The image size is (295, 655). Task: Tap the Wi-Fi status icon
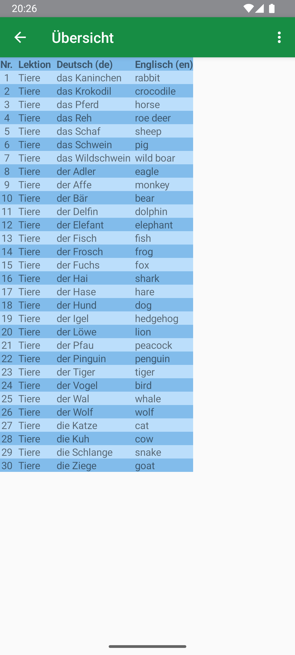pos(248,8)
